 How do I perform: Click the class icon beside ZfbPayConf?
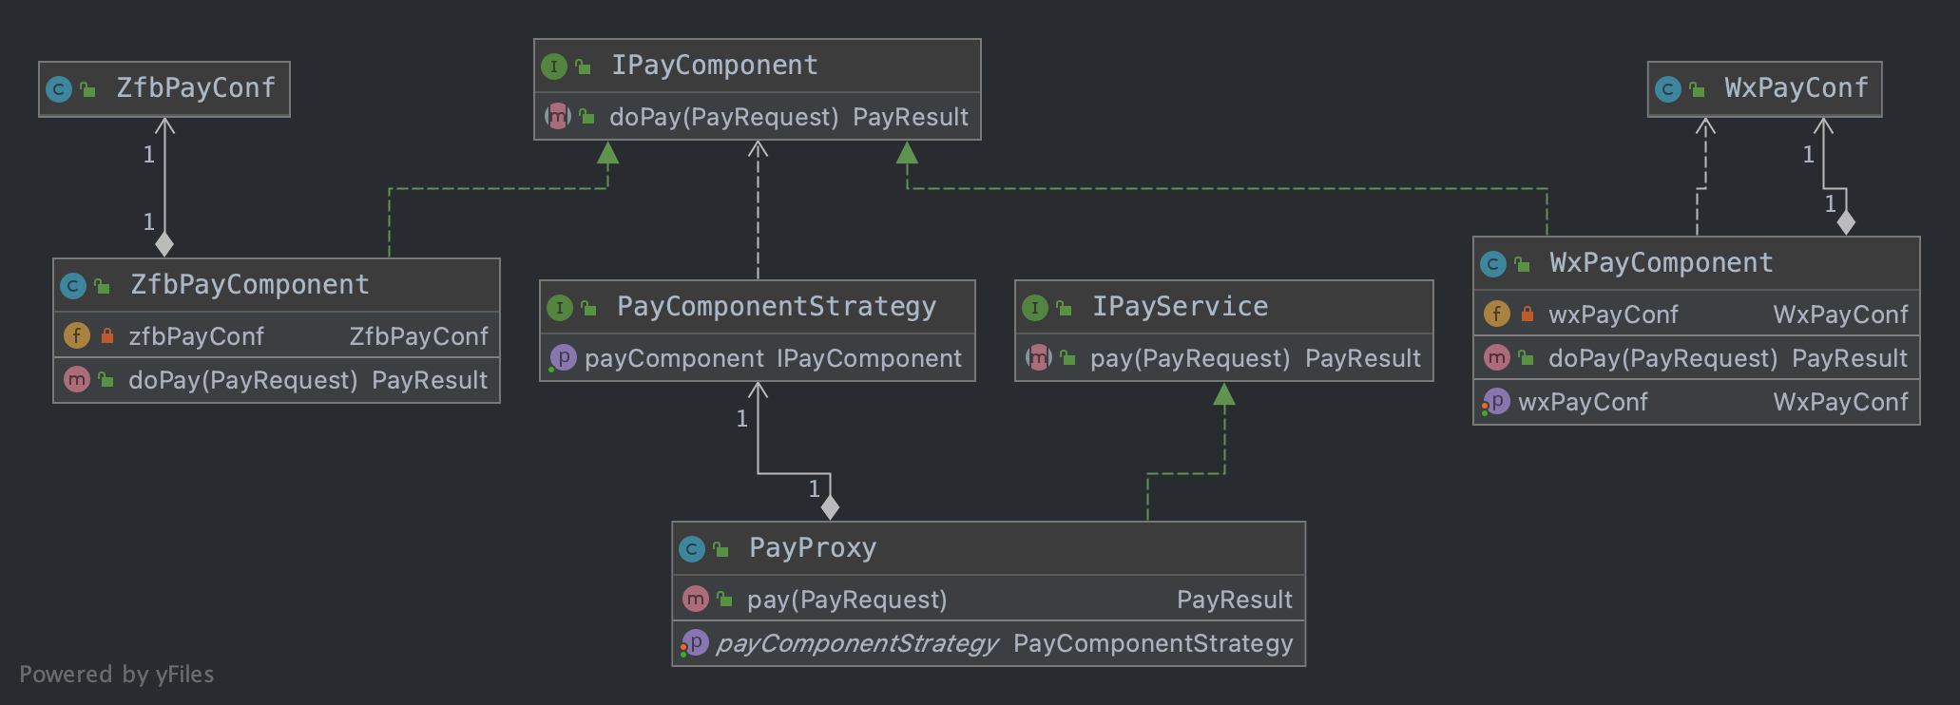click(x=59, y=89)
